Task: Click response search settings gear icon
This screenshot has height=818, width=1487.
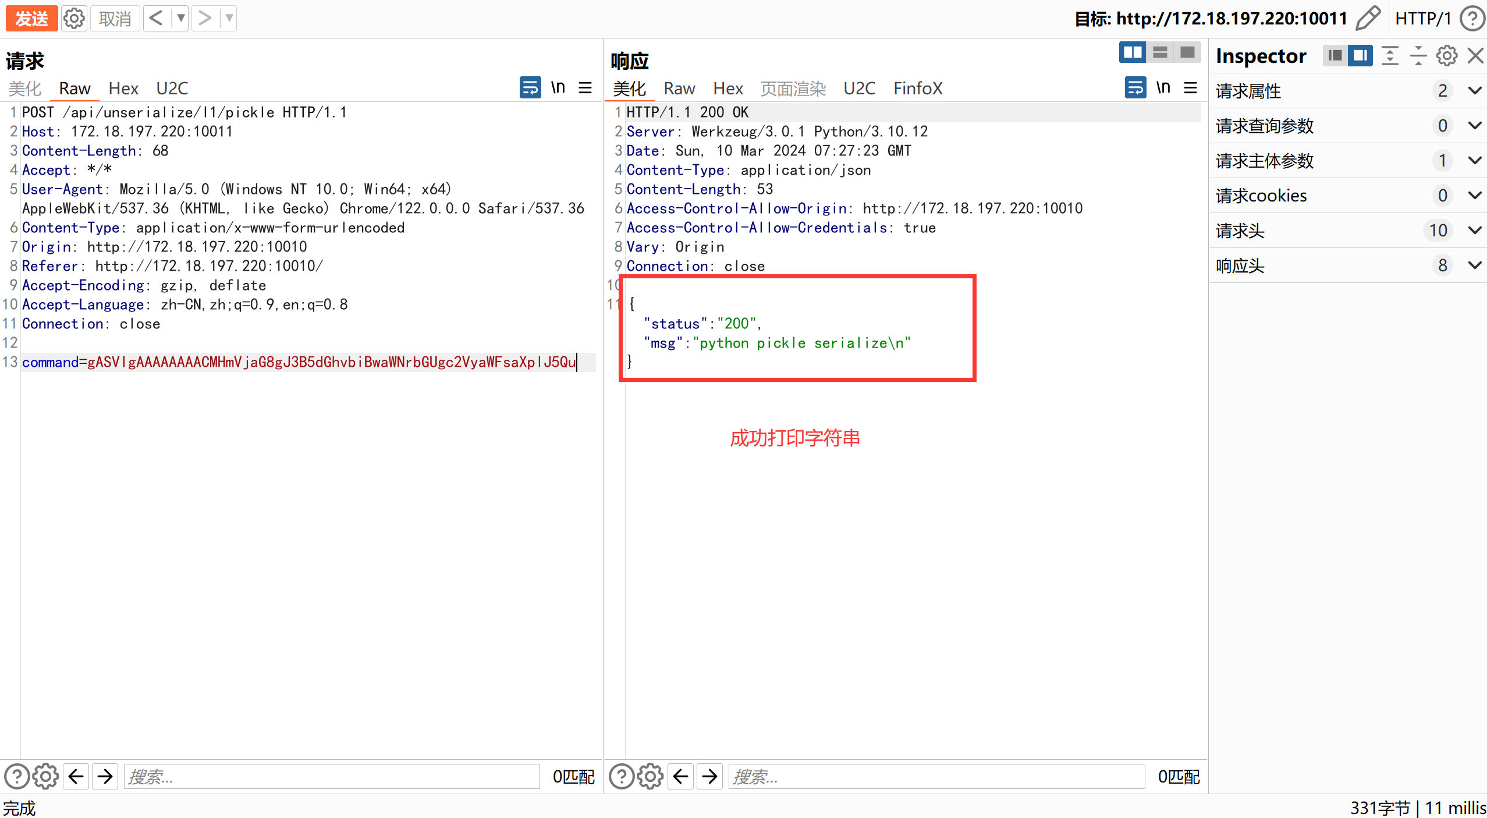Action: (x=650, y=776)
